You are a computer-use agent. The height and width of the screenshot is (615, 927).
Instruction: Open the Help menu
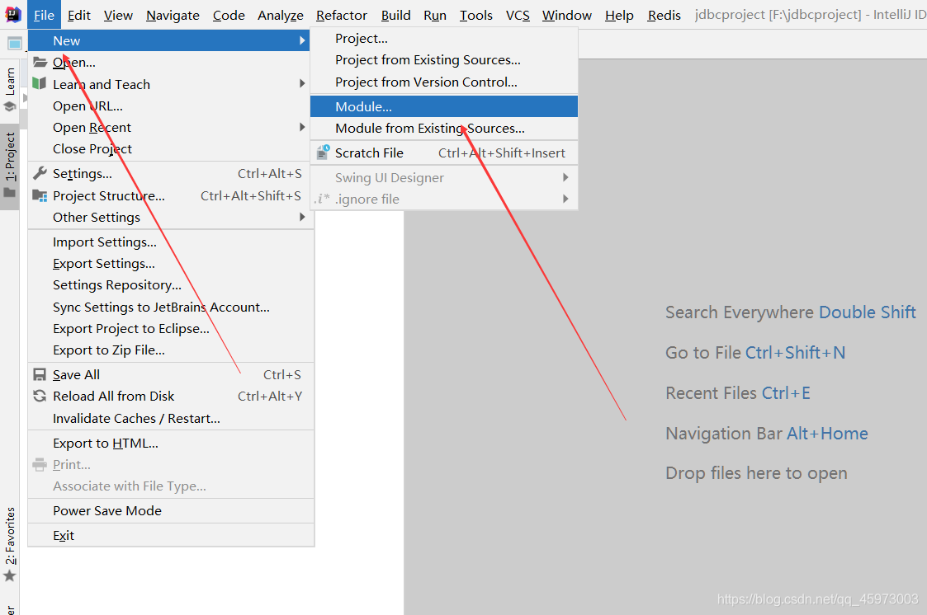click(x=619, y=15)
